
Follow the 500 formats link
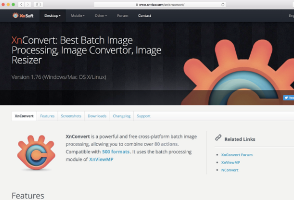click(x=116, y=152)
